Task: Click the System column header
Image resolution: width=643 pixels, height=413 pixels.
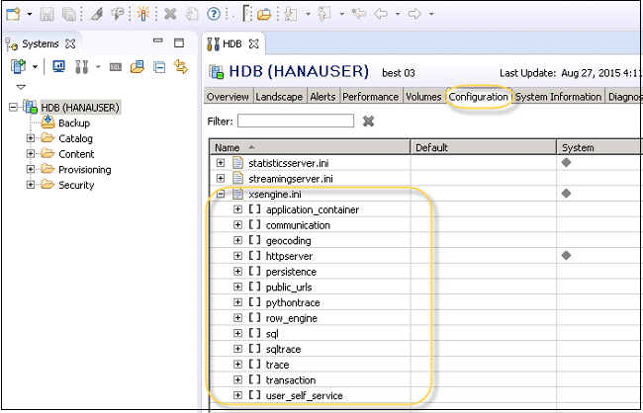Action: (x=599, y=147)
